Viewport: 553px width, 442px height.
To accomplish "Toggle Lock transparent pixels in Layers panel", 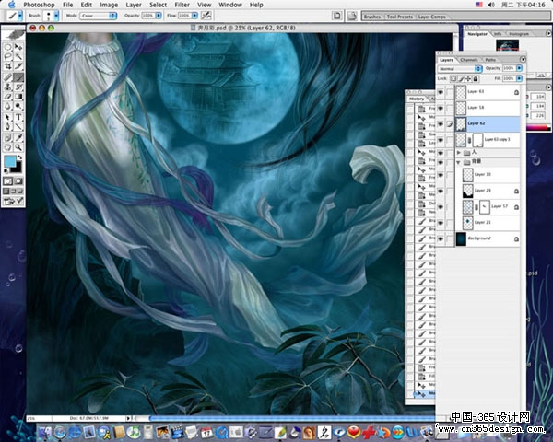I will (x=453, y=78).
